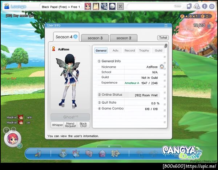The image size is (218, 170).
Task: Open the Guild tab
Action: tap(158, 50)
